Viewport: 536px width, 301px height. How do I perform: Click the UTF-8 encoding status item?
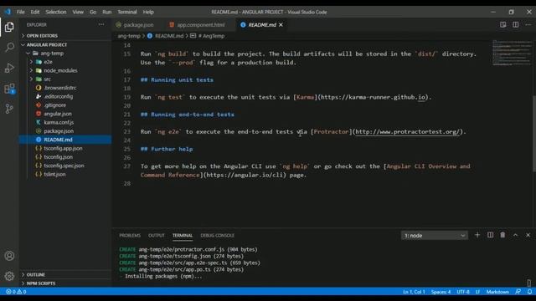pos(463,292)
